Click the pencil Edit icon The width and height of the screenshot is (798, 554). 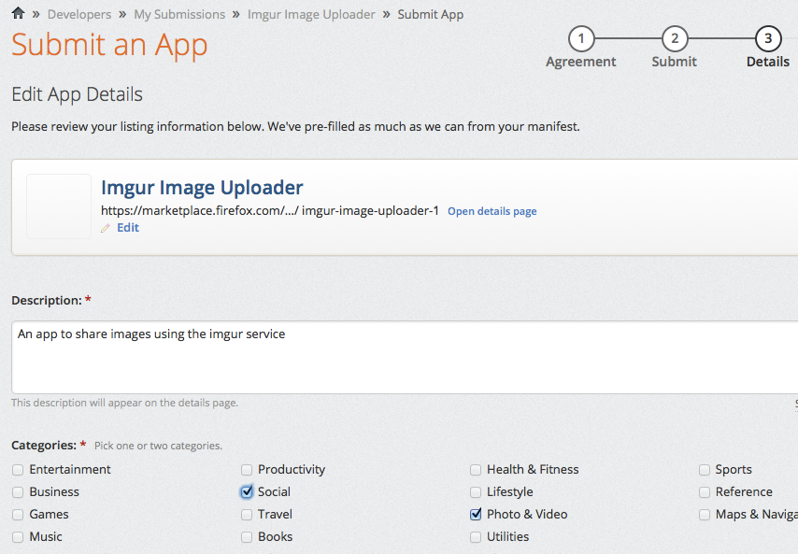coord(106,228)
